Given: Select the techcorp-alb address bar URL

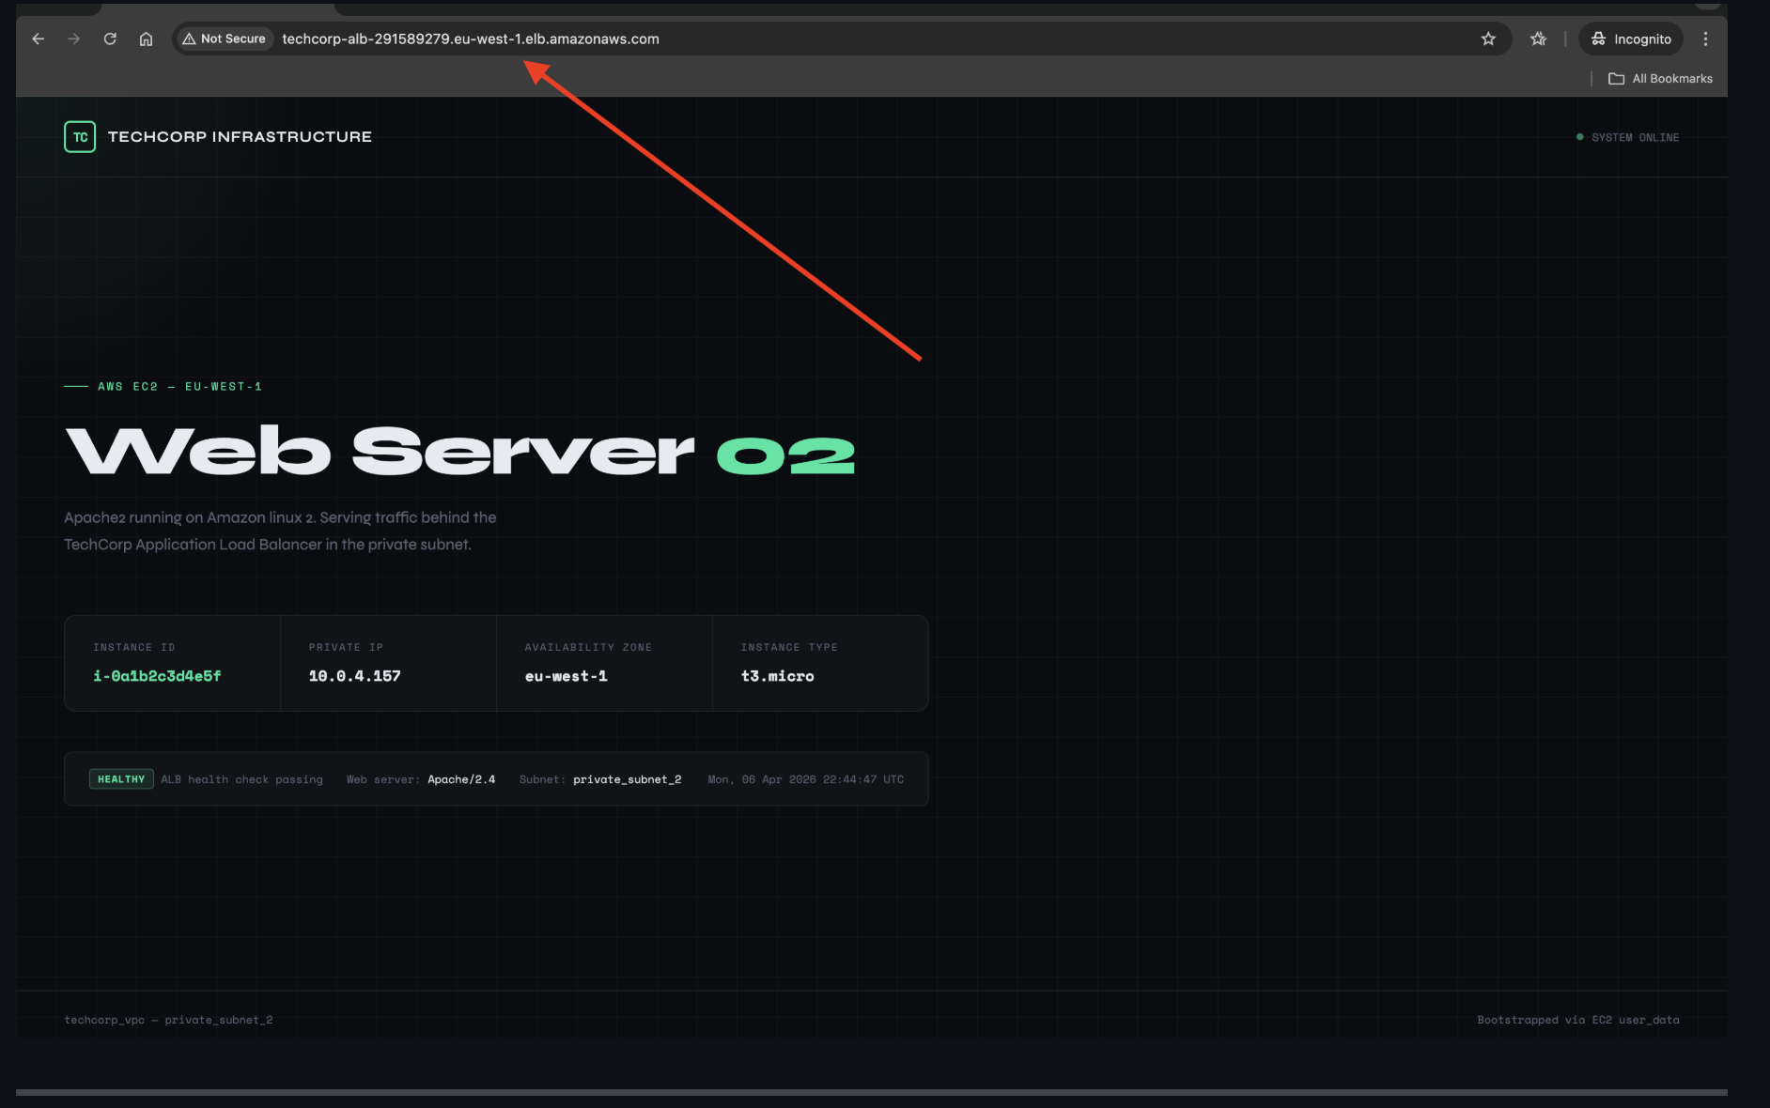Looking at the screenshot, I should click(x=471, y=39).
